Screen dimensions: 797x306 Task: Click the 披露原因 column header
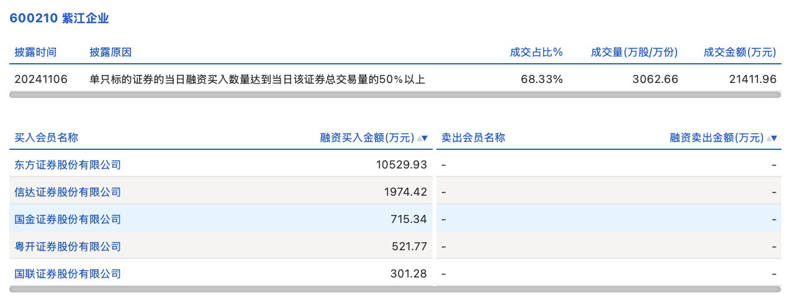click(x=110, y=52)
